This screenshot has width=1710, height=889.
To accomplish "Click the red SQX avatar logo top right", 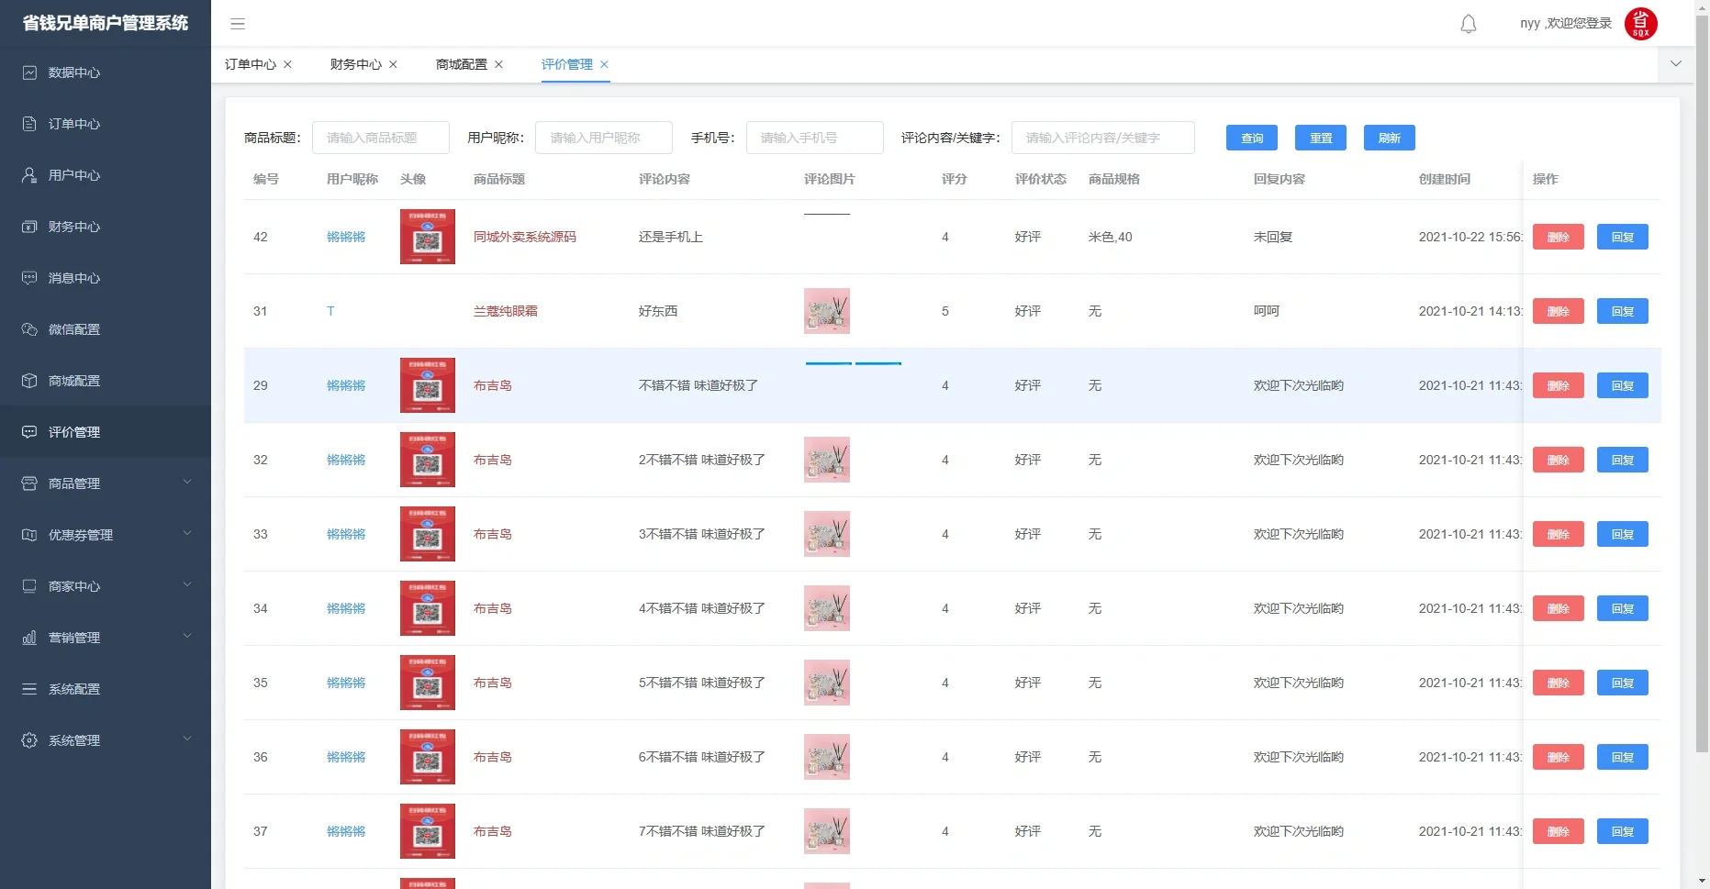I will click(x=1641, y=24).
